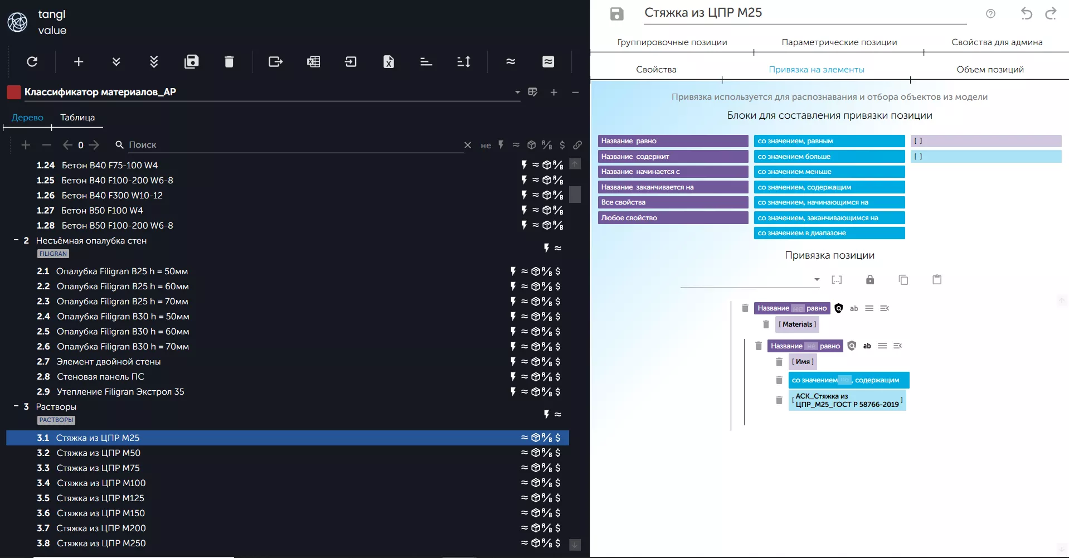The width and height of the screenshot is (1069, 558).
Task: Click the red classifier color swatch
Action: tap(14, 92)
